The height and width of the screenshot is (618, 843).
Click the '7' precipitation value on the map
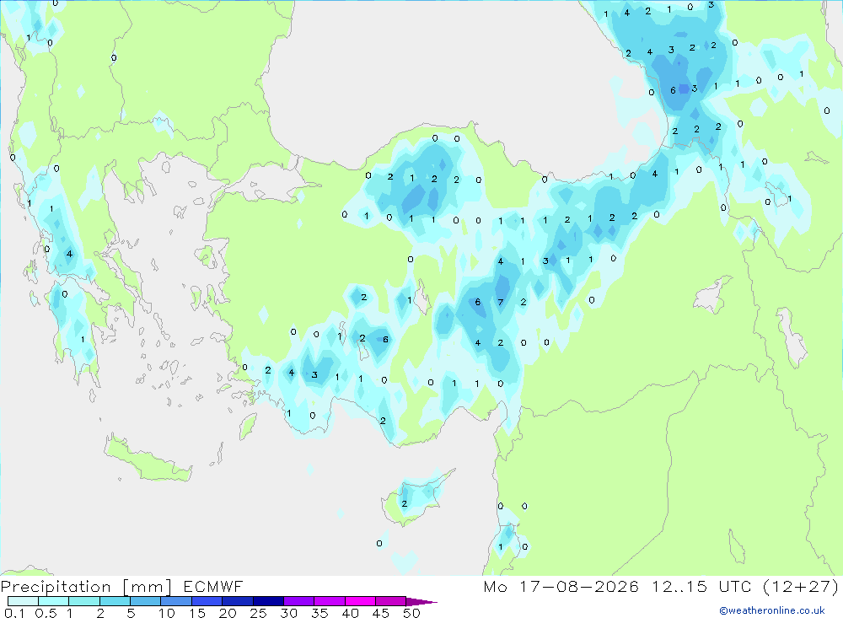[501, 303]
